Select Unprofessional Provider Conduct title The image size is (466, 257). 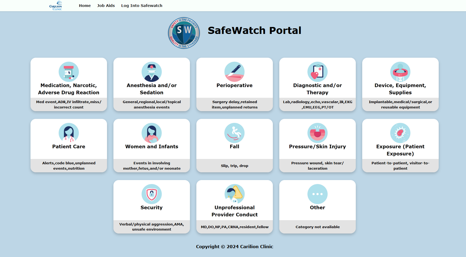point(235,211)
